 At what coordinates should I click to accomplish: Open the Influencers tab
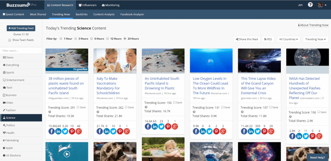tap(87, 5)
